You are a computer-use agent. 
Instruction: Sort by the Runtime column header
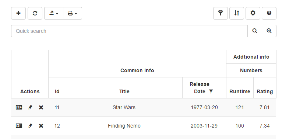[240, 91]
